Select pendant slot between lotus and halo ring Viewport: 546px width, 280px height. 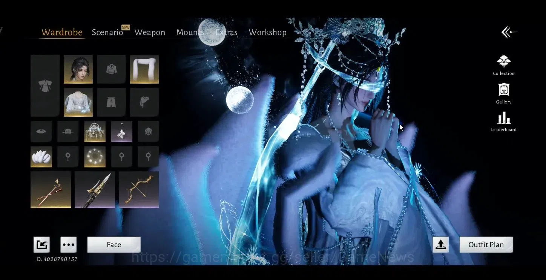click(x=68, y=157)
